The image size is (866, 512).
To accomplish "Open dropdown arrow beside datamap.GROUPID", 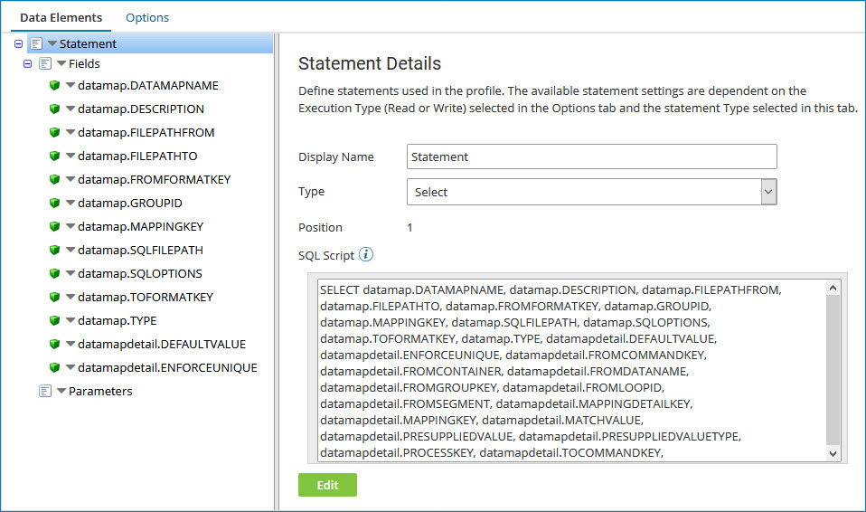I will pyautogui.click(x=71, y=203).
